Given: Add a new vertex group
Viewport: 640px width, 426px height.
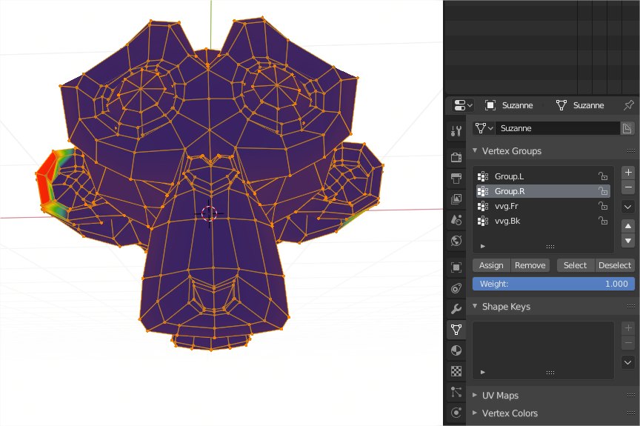Looking at the screenshot, I should (628, 172).
